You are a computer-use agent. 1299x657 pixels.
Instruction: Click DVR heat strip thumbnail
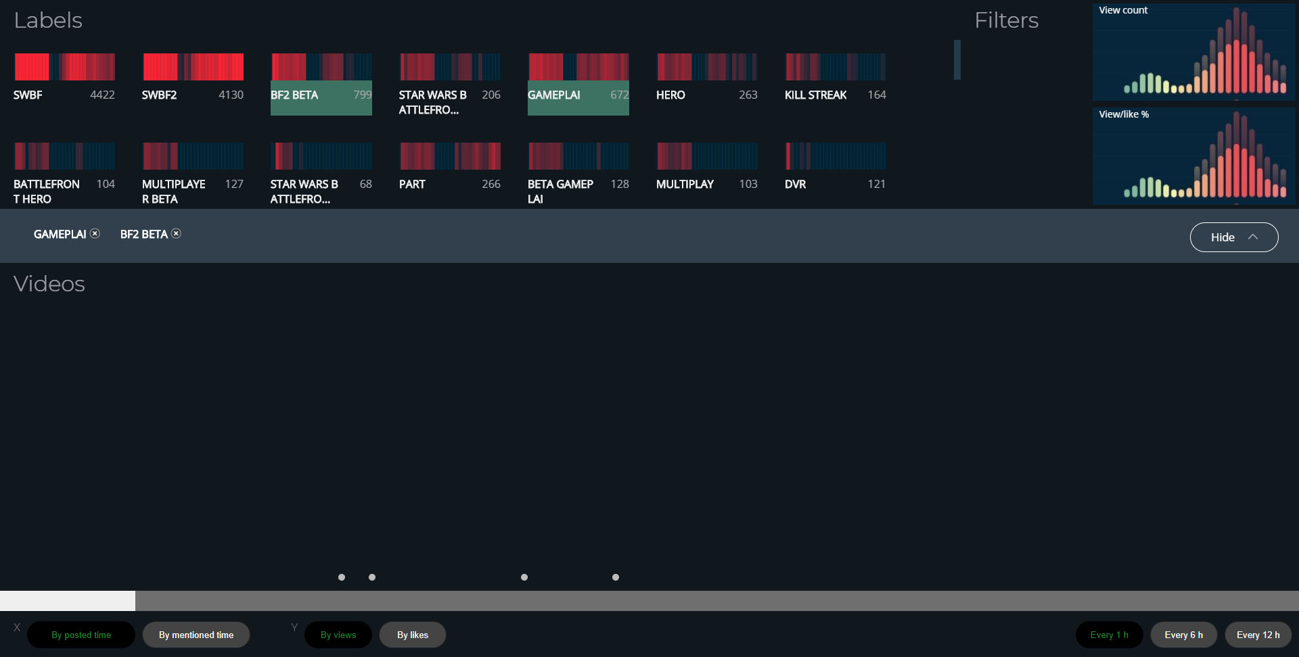tap(836, 156)
